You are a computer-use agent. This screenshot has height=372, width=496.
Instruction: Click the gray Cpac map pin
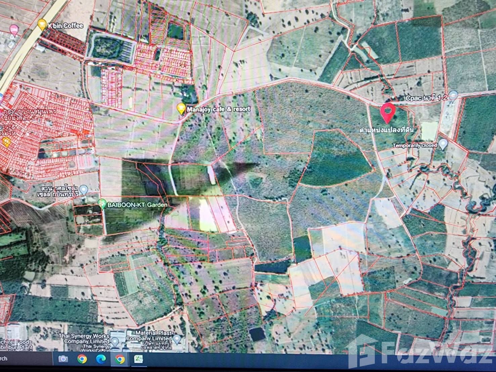click(x=453, y=95)
